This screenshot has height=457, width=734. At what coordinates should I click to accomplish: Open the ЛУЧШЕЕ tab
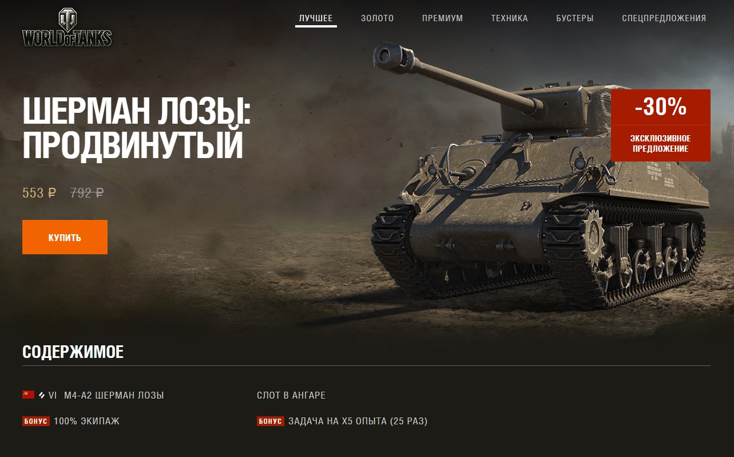coord(316,18)
